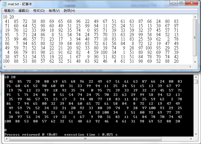Image resolution: width=201 pixels, height=144 pixels.
Task: Click the console vertical scrollbar down arrow
Action: [x=196, y=134]
